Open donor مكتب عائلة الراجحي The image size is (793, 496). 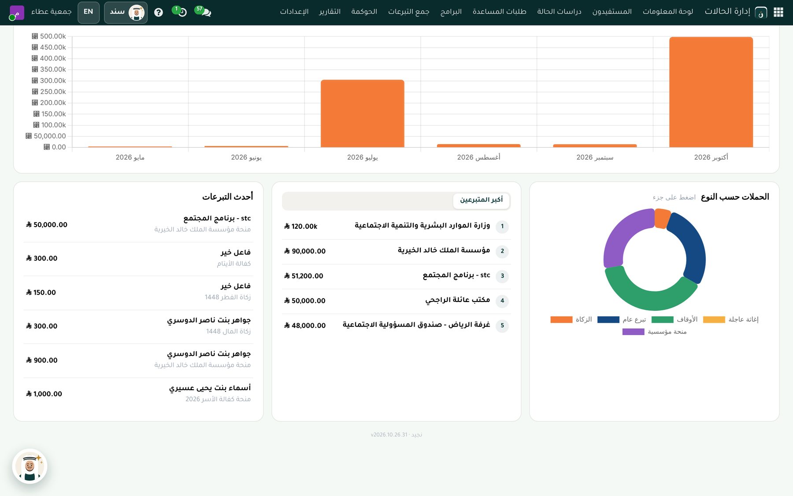coord(396,301)
